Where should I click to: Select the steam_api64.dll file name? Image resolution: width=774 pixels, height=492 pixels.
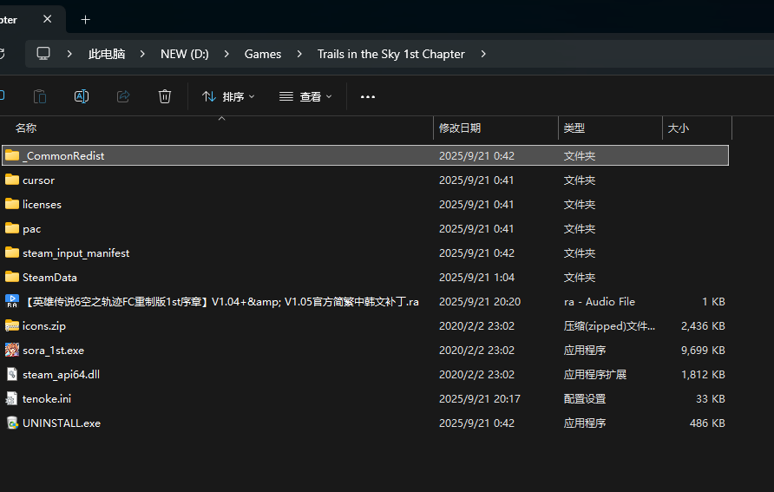62,375
